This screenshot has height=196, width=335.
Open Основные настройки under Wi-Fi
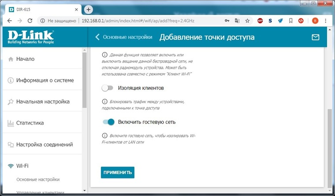(38, 180)
